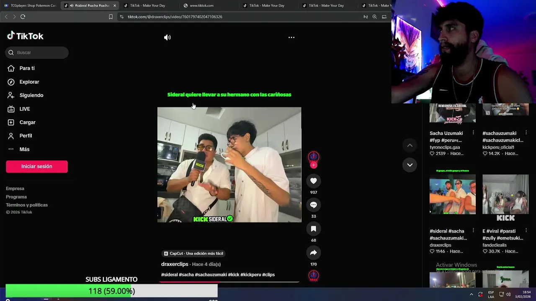Click CapCut Una edición más fácil tag
536x301 pixels.
click(x=193, y=253)
